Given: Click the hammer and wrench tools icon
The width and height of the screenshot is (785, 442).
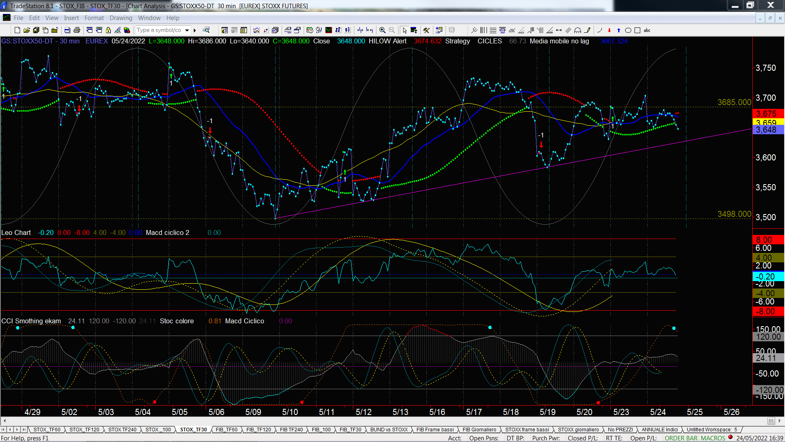Looking at the screenshot, I should 426,30.
